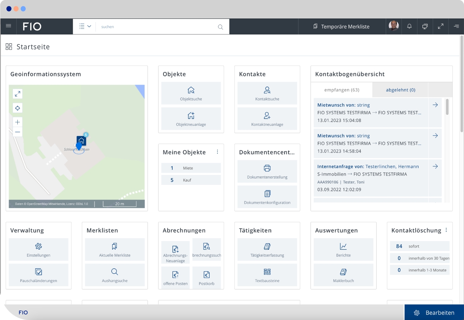This screenshot has height=320, width=464.
Task: Select the Miete row in Meine Objekte
Action: [x=191, y=168]
